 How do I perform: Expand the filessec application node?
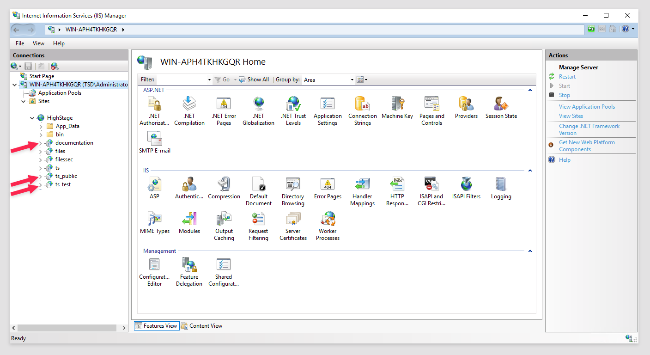coord(41,159)
